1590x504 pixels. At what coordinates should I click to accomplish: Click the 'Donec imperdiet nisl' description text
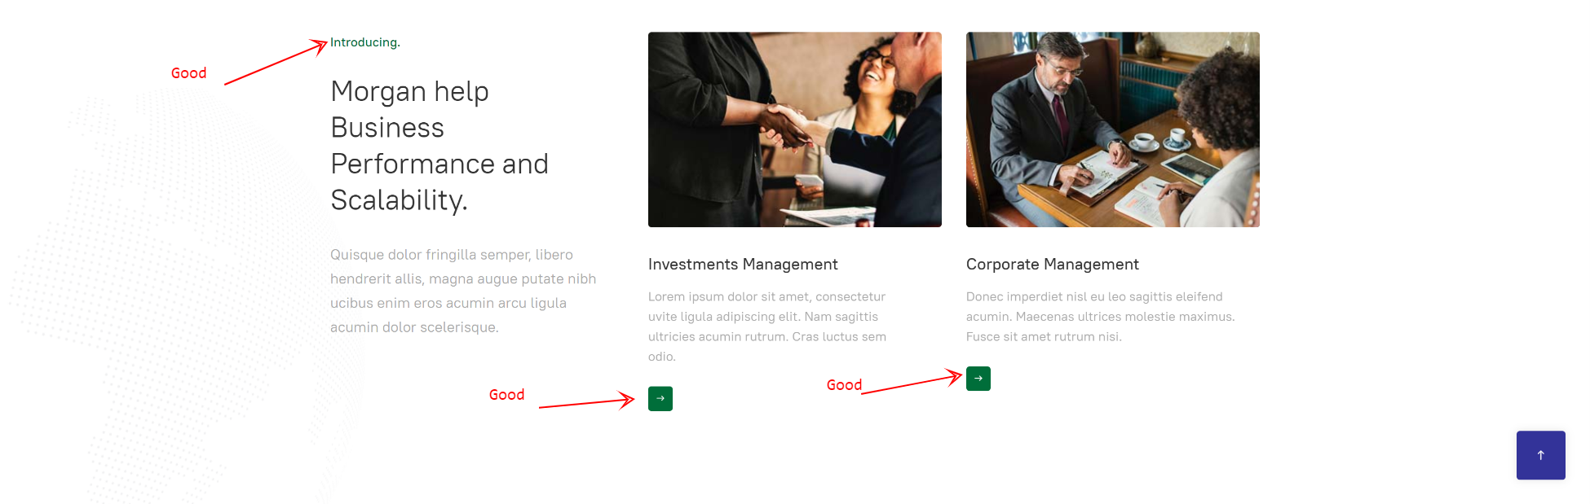(1100, 317)
